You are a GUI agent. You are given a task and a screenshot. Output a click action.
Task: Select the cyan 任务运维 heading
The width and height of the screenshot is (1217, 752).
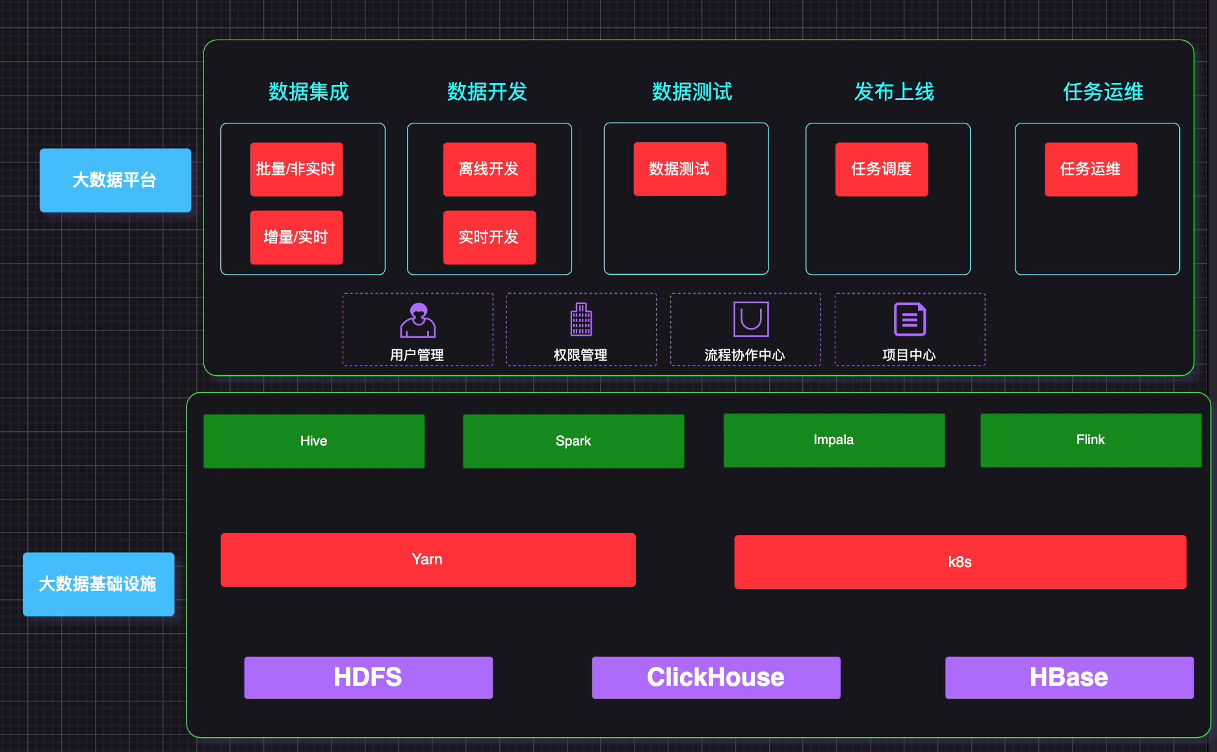pos(1103,92)
